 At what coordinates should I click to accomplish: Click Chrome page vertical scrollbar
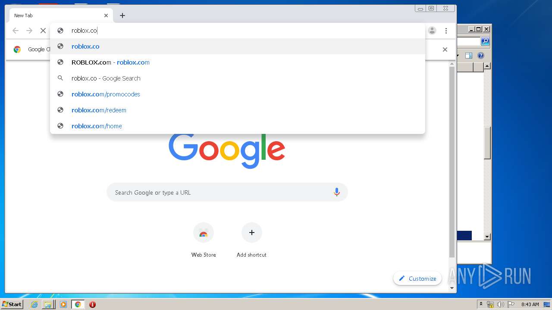[x=452, y=161]
